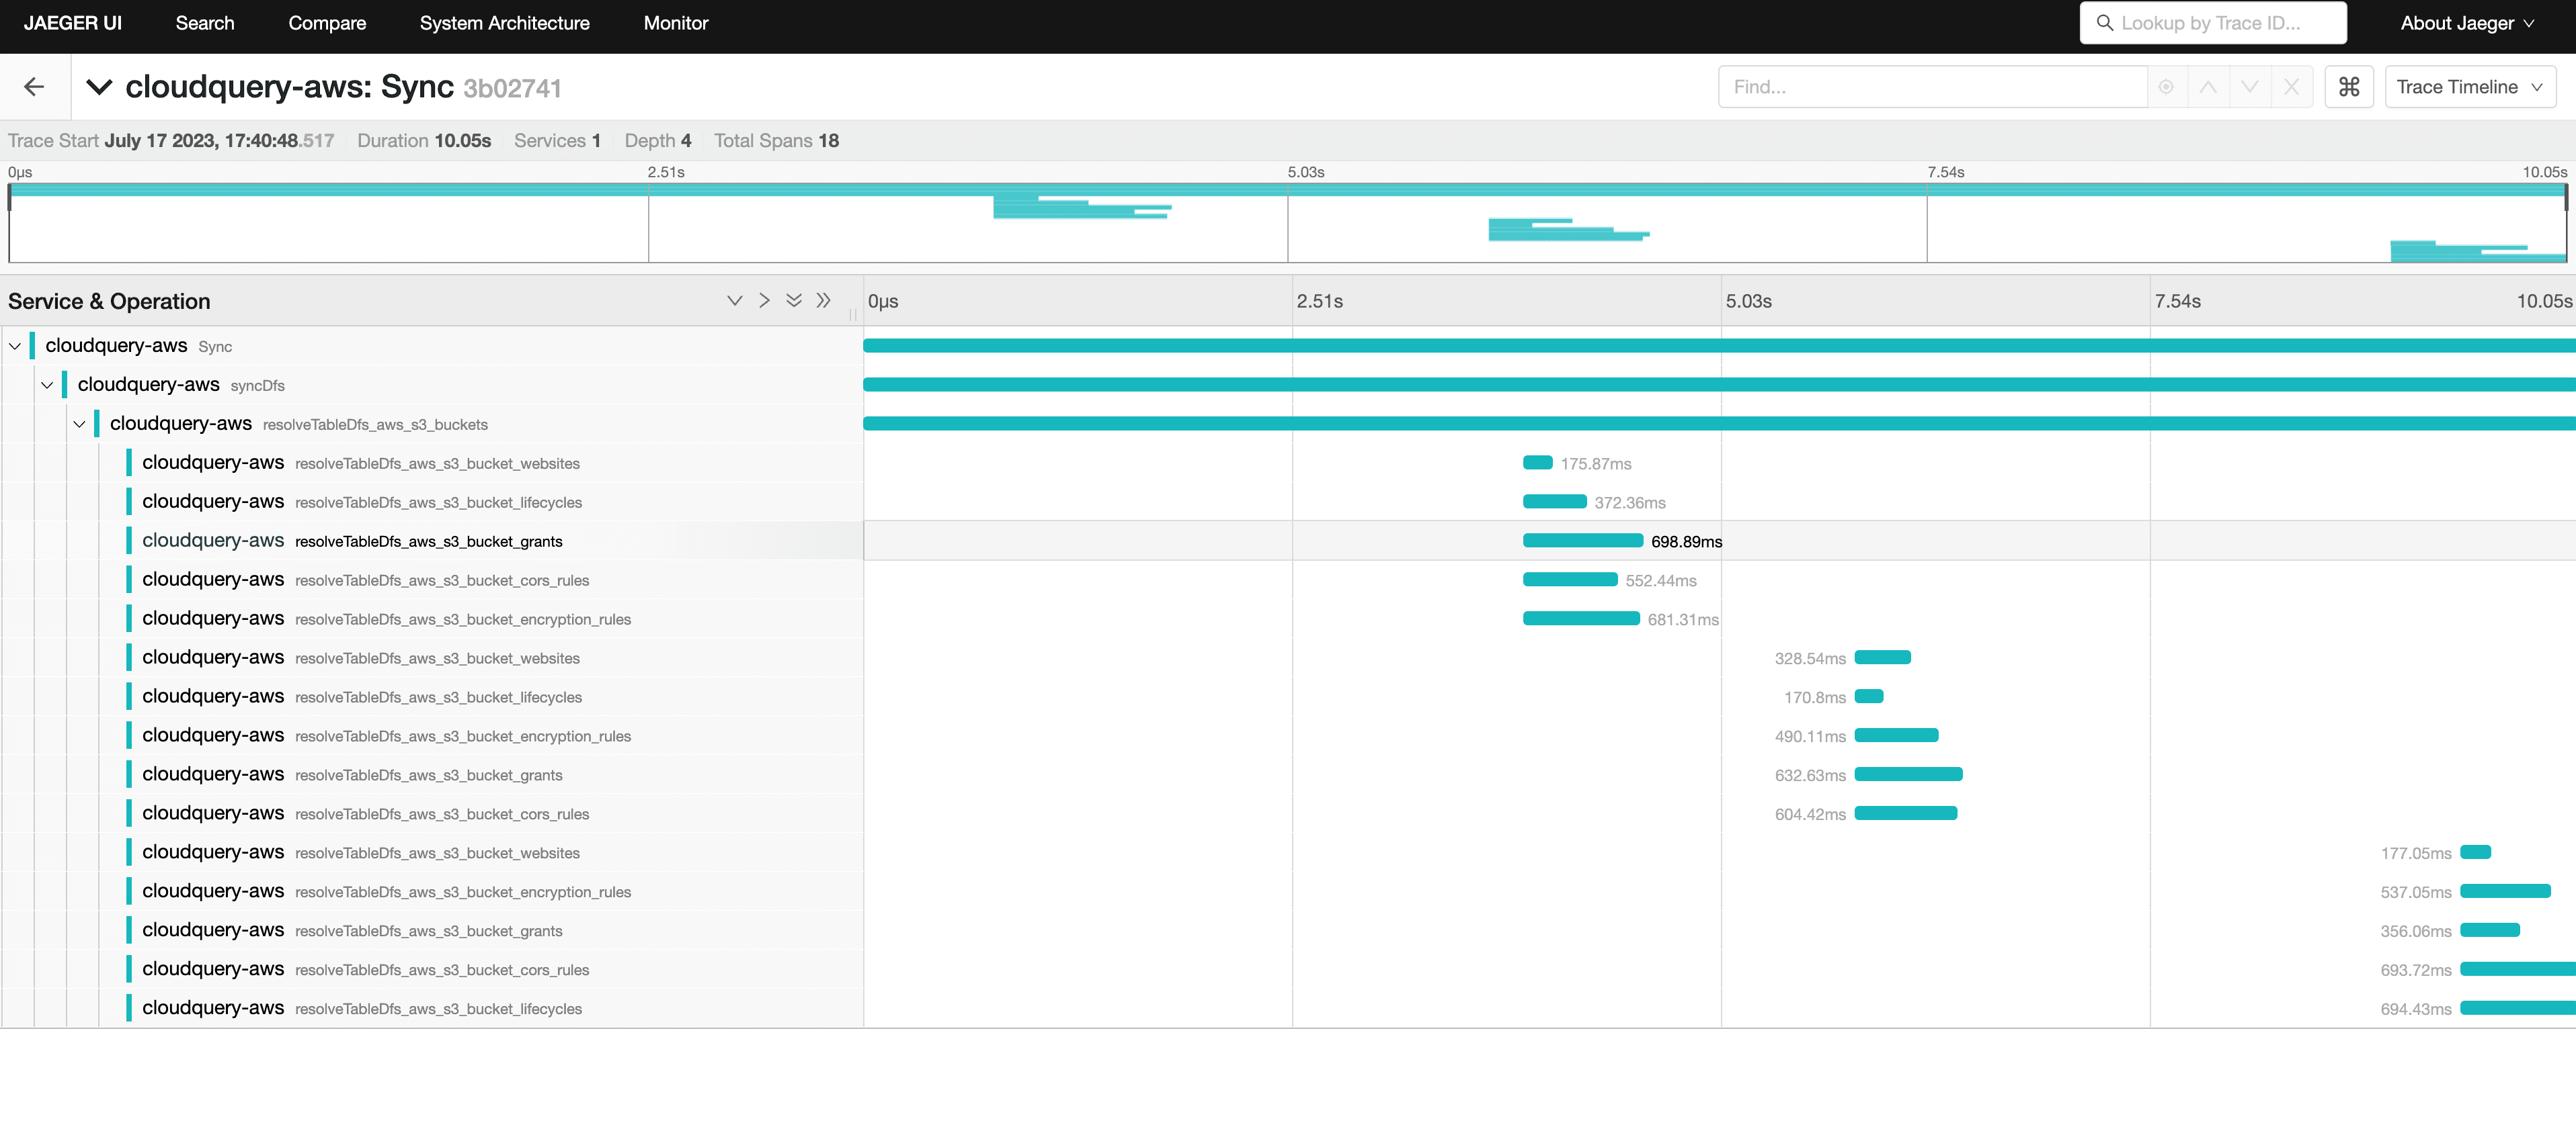Go to next find result arrow
Image resolution: width=2576 pixels, height=1131 pixels.
(2249, 87)
